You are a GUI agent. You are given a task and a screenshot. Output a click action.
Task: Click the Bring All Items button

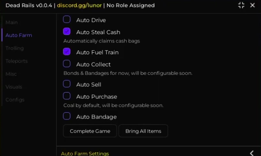tap(143, 131)
